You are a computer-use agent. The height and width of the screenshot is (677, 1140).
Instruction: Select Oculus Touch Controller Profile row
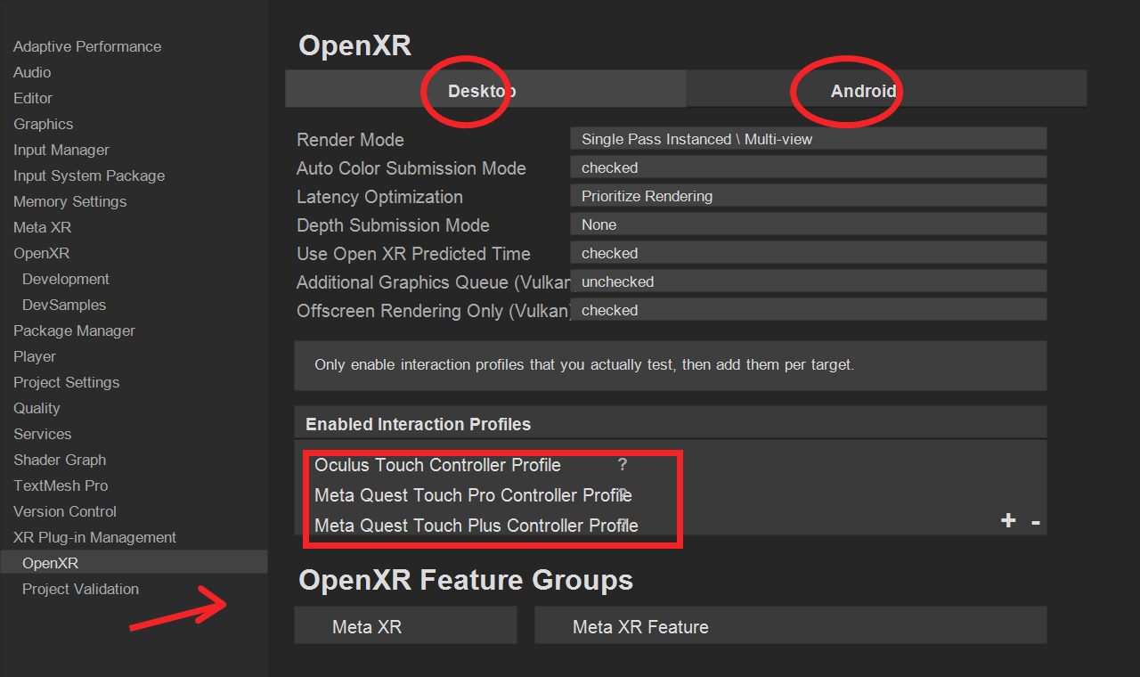click(x=437, y=465)
